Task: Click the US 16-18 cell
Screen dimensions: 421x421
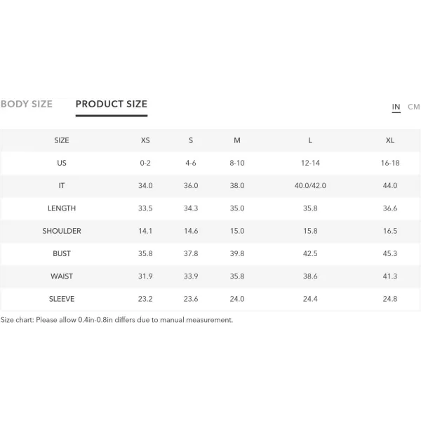Action: (390, 163)
